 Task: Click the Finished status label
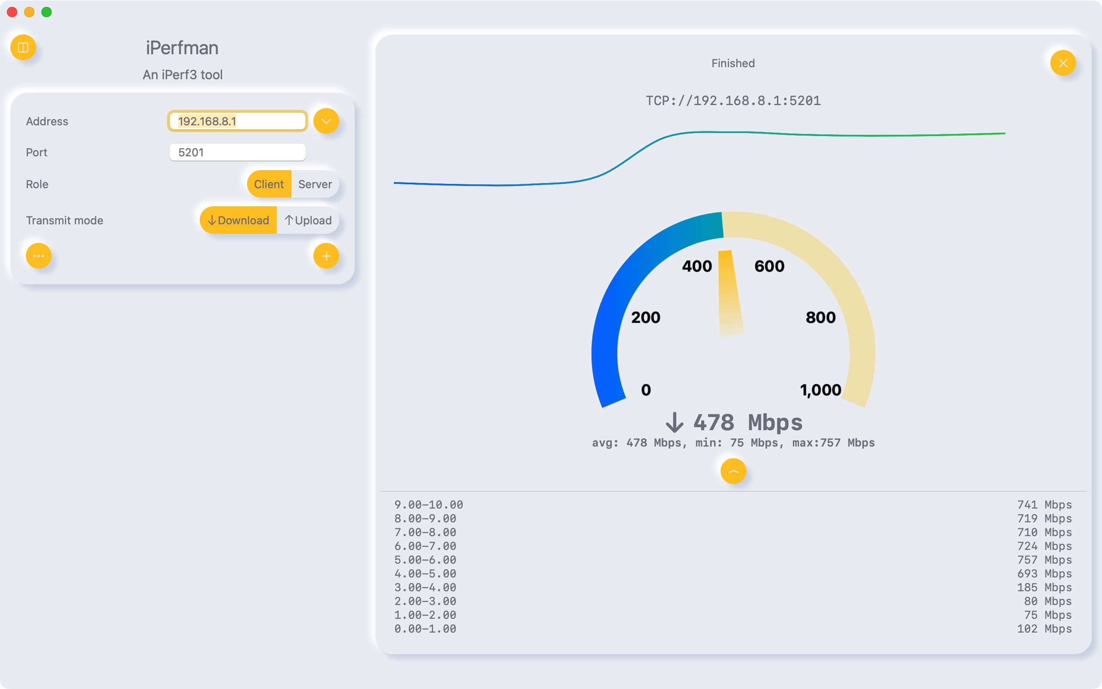733,63
